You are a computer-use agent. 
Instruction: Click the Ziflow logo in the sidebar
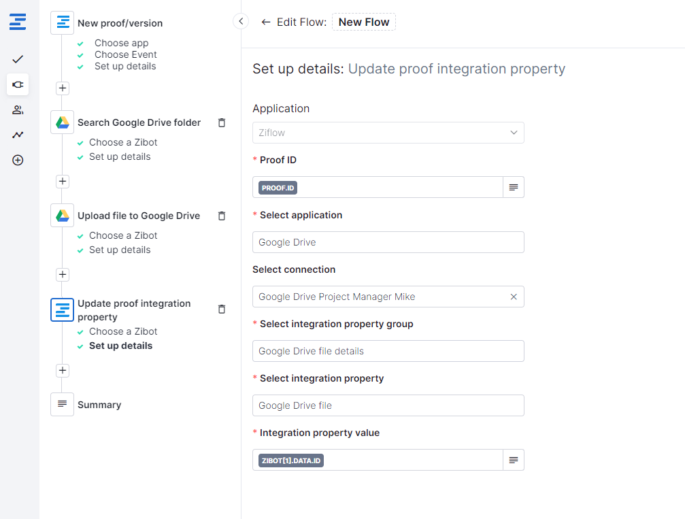[x=18, y=22]
